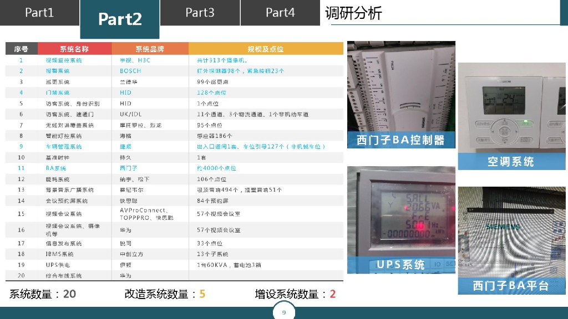Click the 改造系统数量：5 summary text
Viewport: 568px width, 319px height.
click(161, 294)
